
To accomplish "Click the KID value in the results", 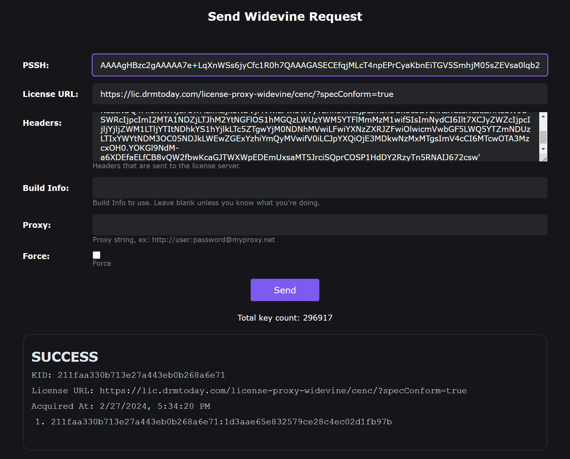I will click(x=141, y=375).
